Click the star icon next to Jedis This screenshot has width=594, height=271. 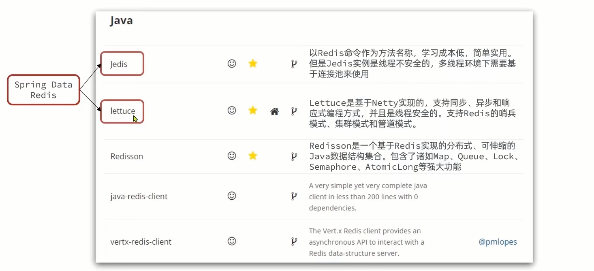pos(252,64)
